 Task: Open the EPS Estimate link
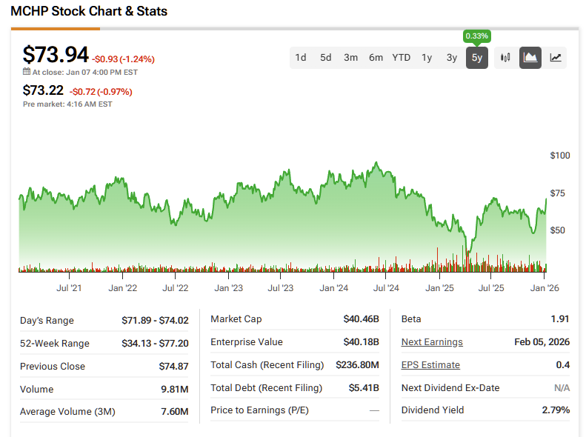430,365
